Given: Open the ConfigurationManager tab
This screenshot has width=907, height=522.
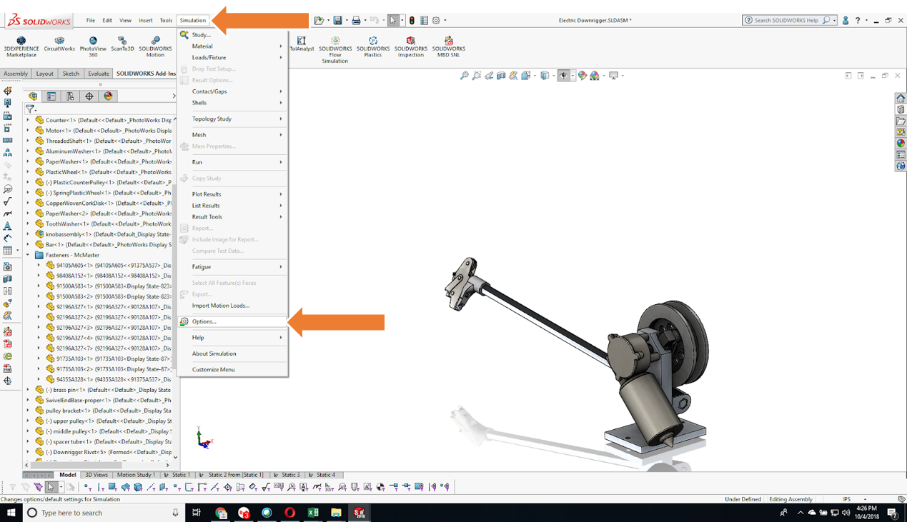Looking at the screenshot, I should click(70, 96).
